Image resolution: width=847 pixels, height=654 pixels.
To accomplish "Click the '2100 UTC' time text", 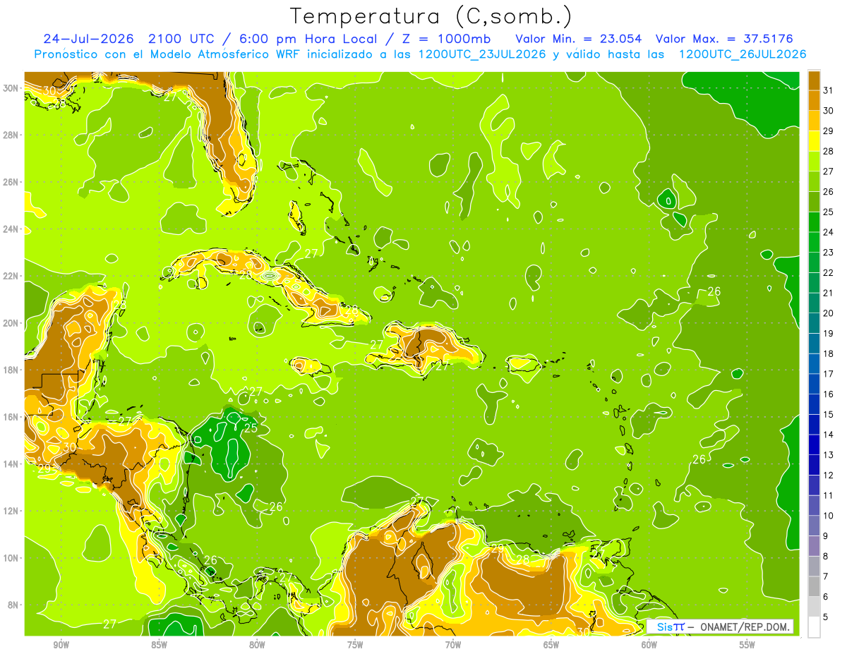I will 183,39.
